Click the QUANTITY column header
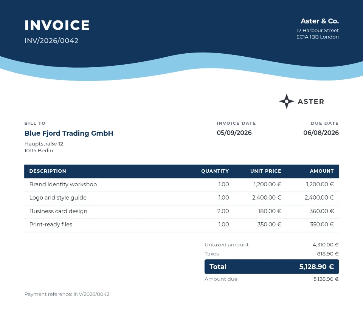 coord(215,171)
